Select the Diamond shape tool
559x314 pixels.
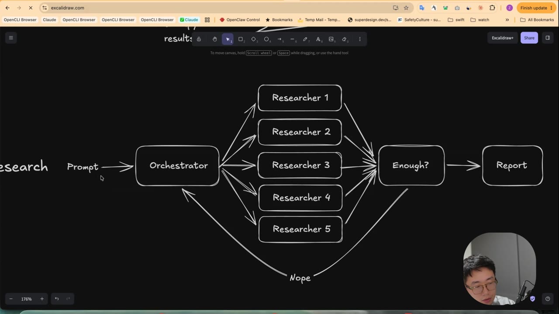(x=254, y=39)
